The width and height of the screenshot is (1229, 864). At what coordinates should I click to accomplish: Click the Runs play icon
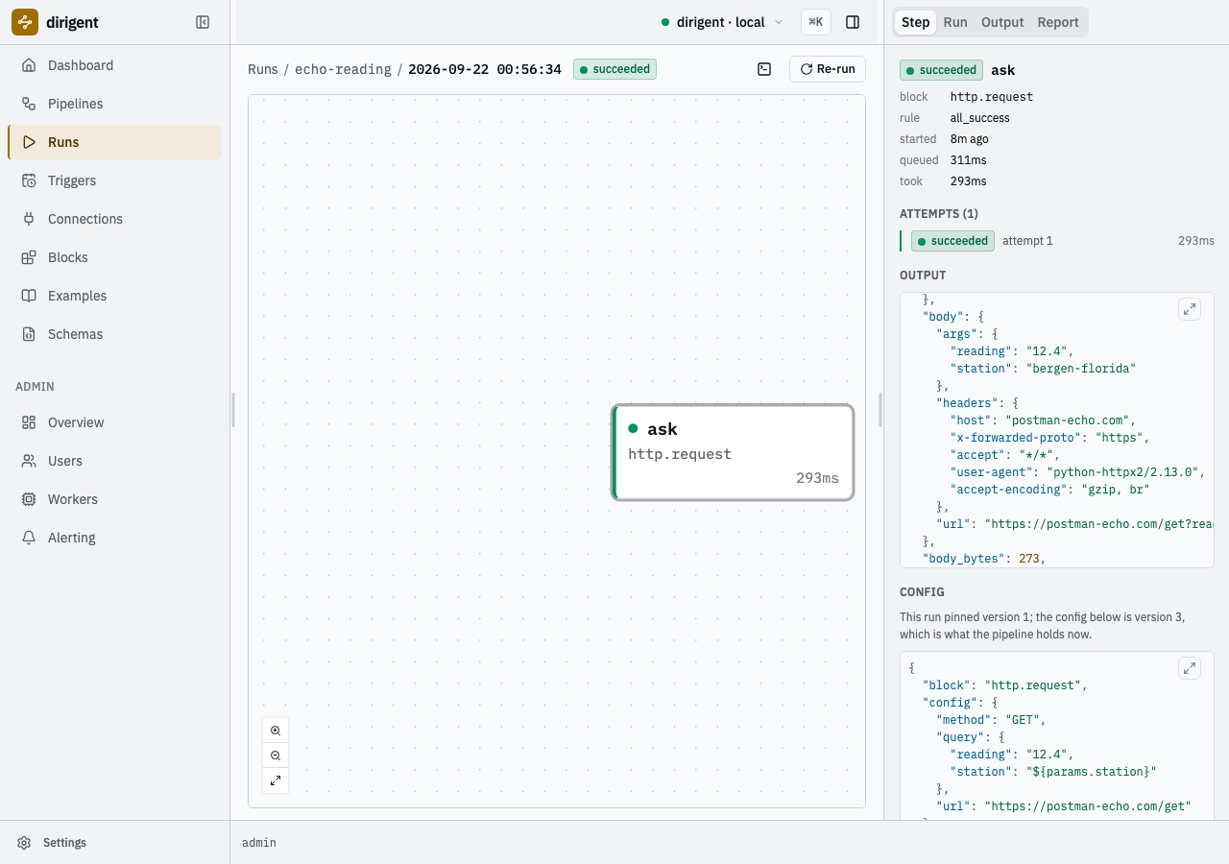pyautogui.click(x=29, y=142)
